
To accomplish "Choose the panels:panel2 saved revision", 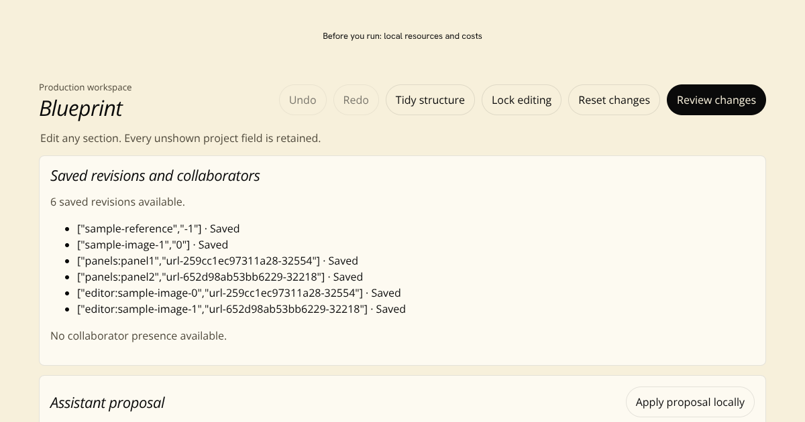I will (x=220, y=277).
